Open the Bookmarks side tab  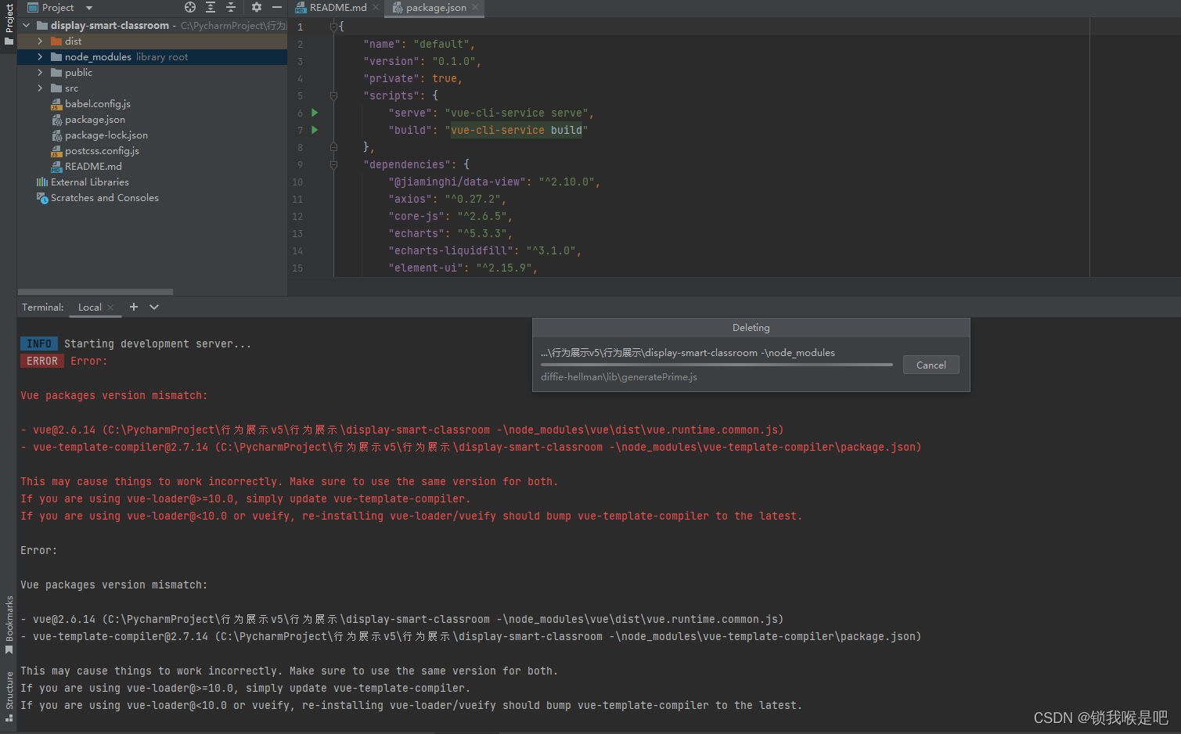[x=9, y=624]
